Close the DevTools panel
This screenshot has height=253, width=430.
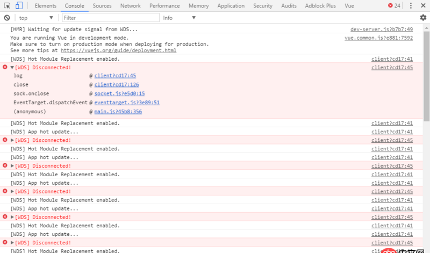pos(423,5)
